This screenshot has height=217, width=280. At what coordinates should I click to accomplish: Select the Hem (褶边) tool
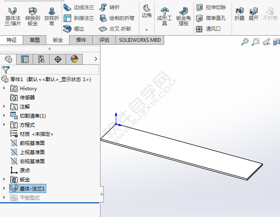pyautogui.click(x=74, y=29)
